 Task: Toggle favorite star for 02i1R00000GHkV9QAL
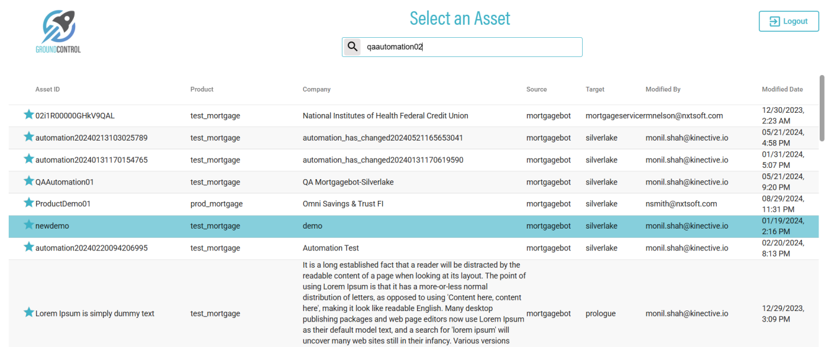[29, 115]
